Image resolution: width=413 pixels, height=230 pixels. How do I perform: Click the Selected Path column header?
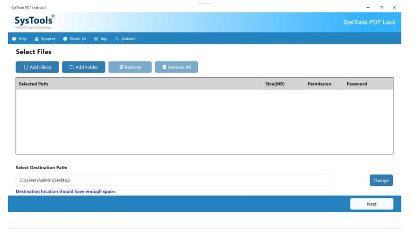click(33, 84)
